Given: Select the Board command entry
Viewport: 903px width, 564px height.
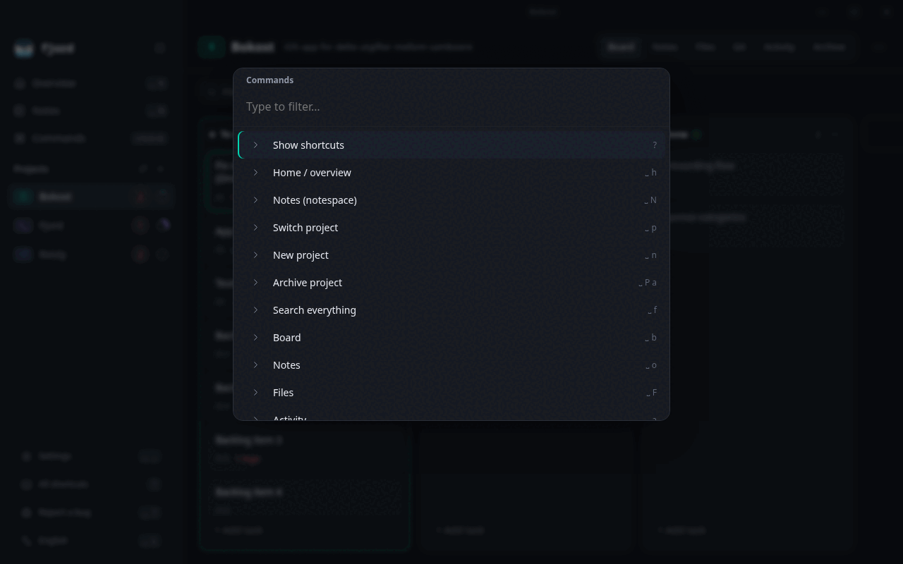Looking at the screenshot, I should coord(451,337).
